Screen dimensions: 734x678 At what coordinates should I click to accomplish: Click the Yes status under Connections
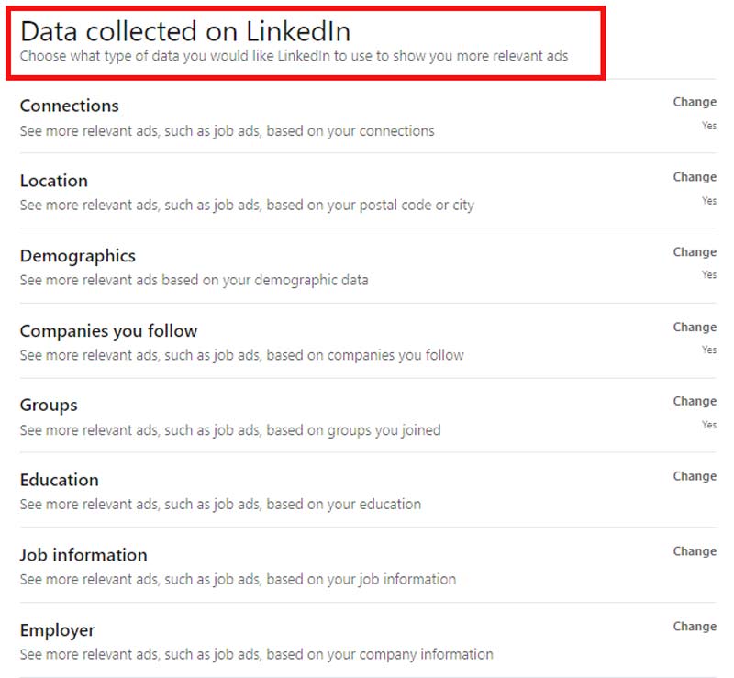coord(708,126)
